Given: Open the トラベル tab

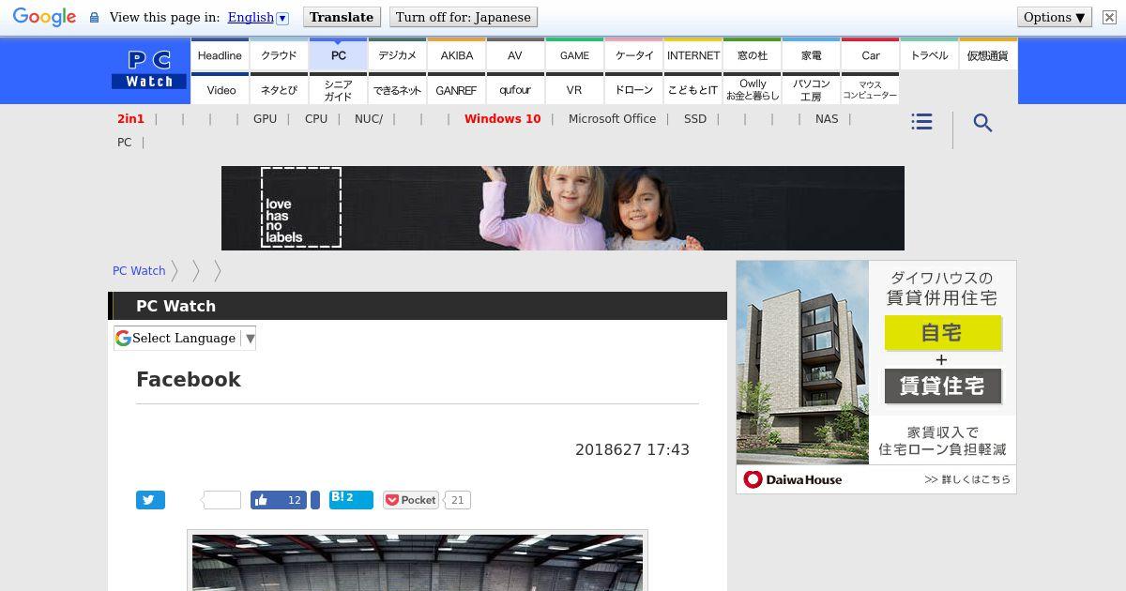Looking at the screenshot, I should click(x=929, y=54).
